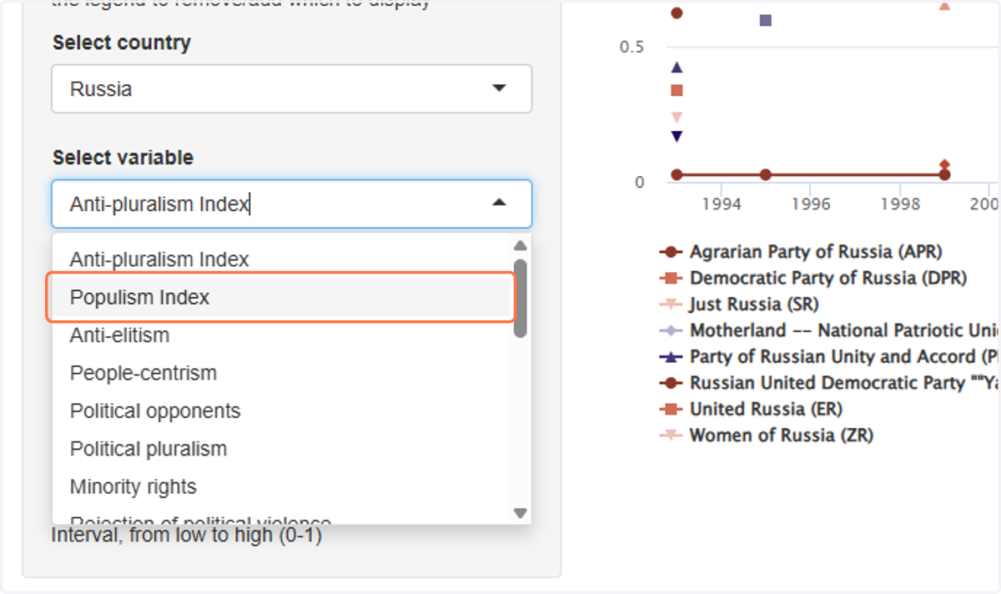The image size is (1001, 594).
Task: Click the 1993 data point on the brown line
Action: 677,175
